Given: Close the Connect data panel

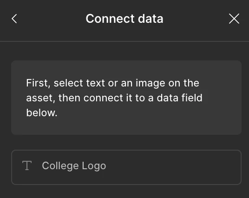Looking at the screenshot, I should click(x=234, y=19).
